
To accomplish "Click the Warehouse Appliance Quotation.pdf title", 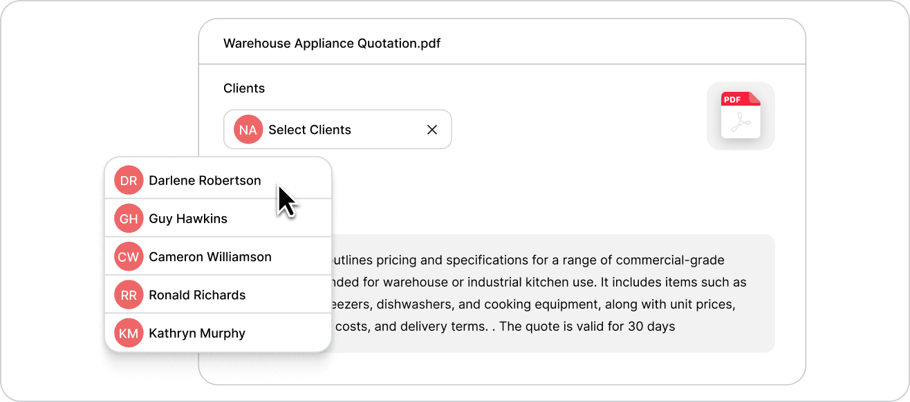I will (x=332, y=44).
